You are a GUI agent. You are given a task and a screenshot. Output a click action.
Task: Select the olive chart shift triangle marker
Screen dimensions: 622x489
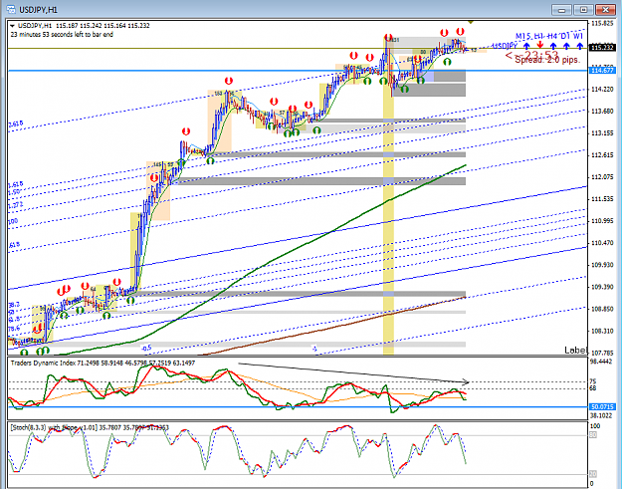coord(471,22)
